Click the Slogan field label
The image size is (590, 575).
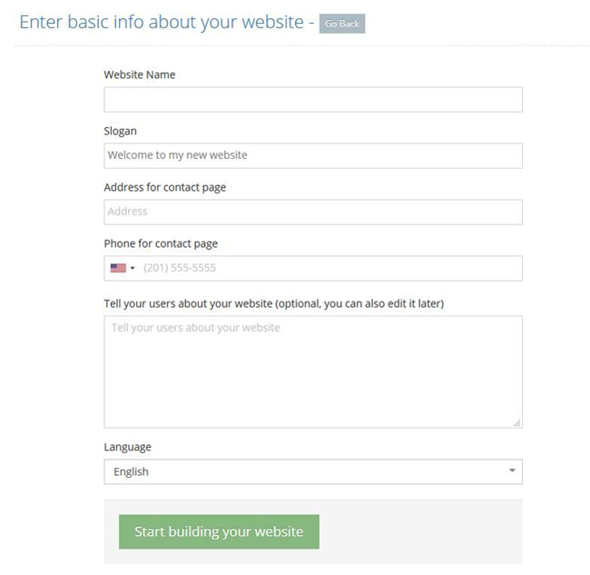tap(121, 131)
